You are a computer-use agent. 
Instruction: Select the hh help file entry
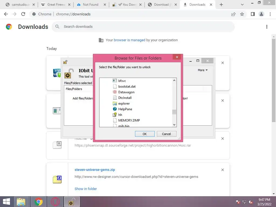[x=120, y=115]
